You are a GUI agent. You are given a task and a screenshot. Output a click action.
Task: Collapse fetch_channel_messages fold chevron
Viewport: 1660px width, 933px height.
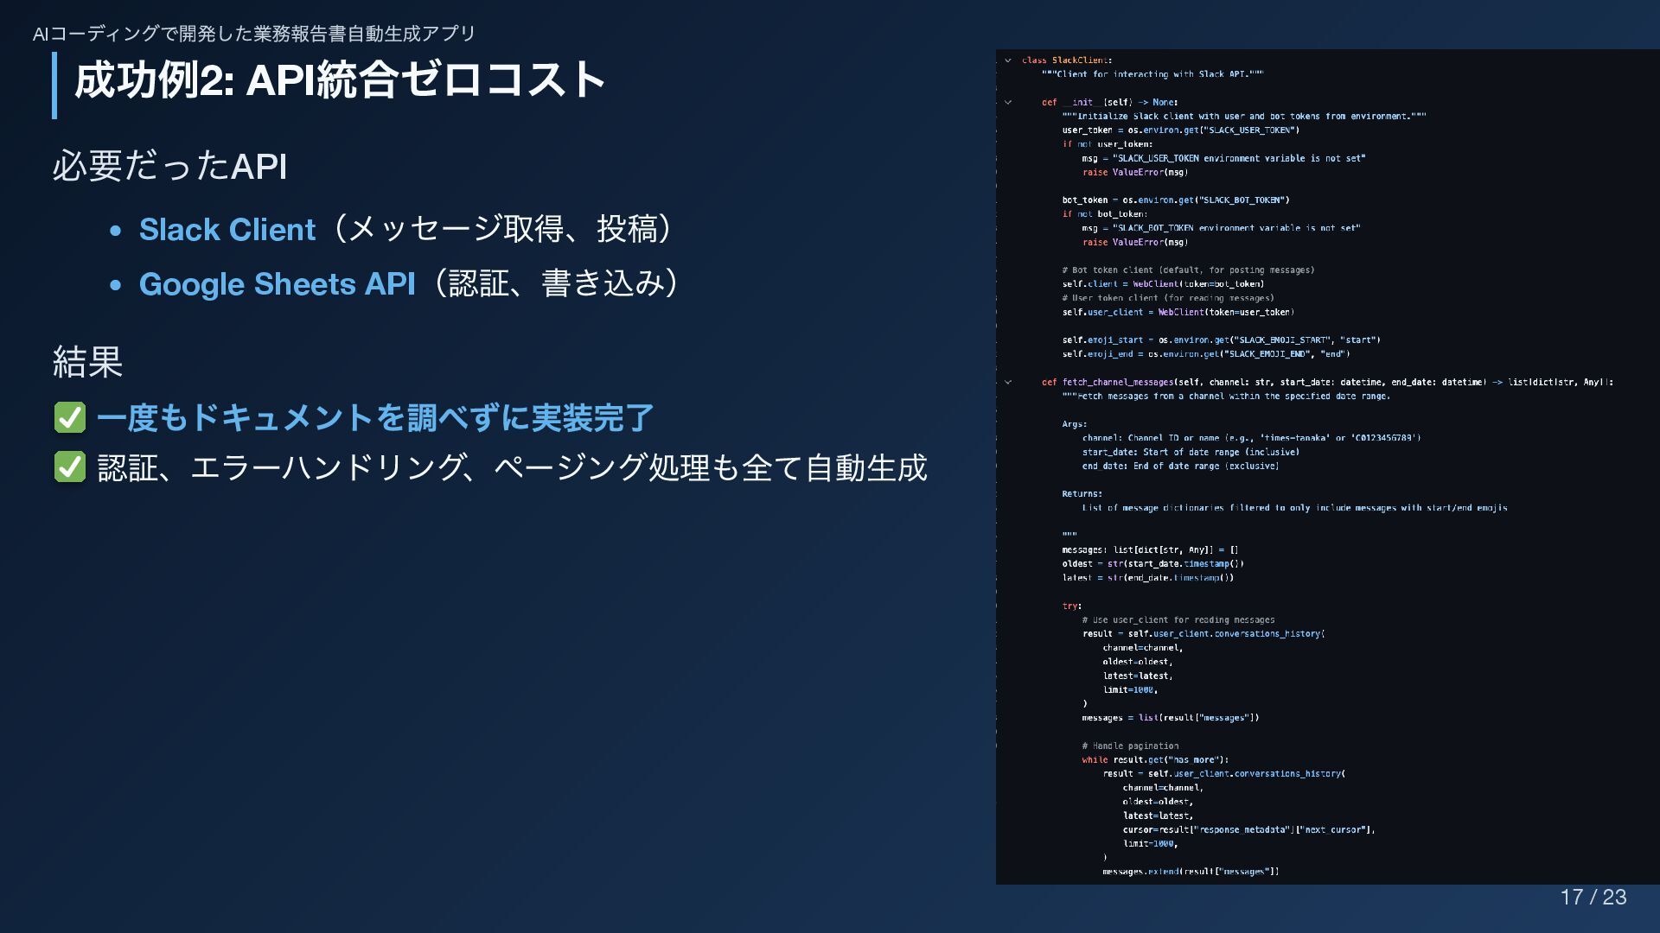coord(1008,382)
